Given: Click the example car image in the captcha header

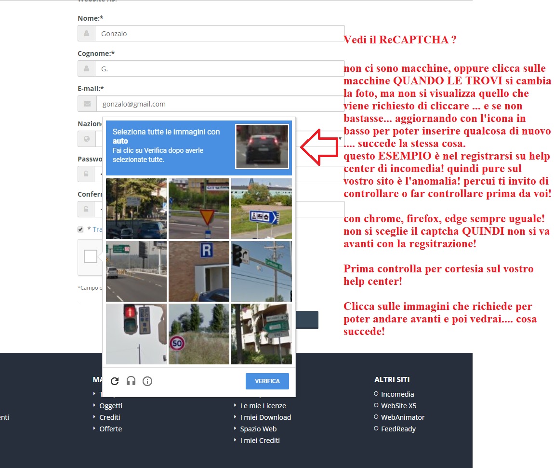Looking at the screenshot, I should (x=262, y=147).
